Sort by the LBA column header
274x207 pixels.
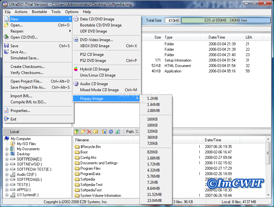coord(253,37)
